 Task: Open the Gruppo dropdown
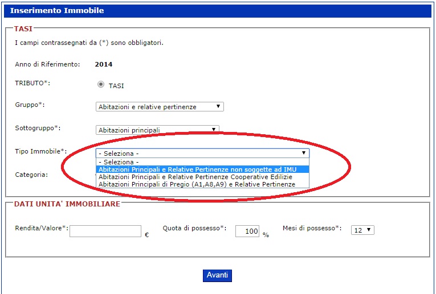tap(160, 107)
